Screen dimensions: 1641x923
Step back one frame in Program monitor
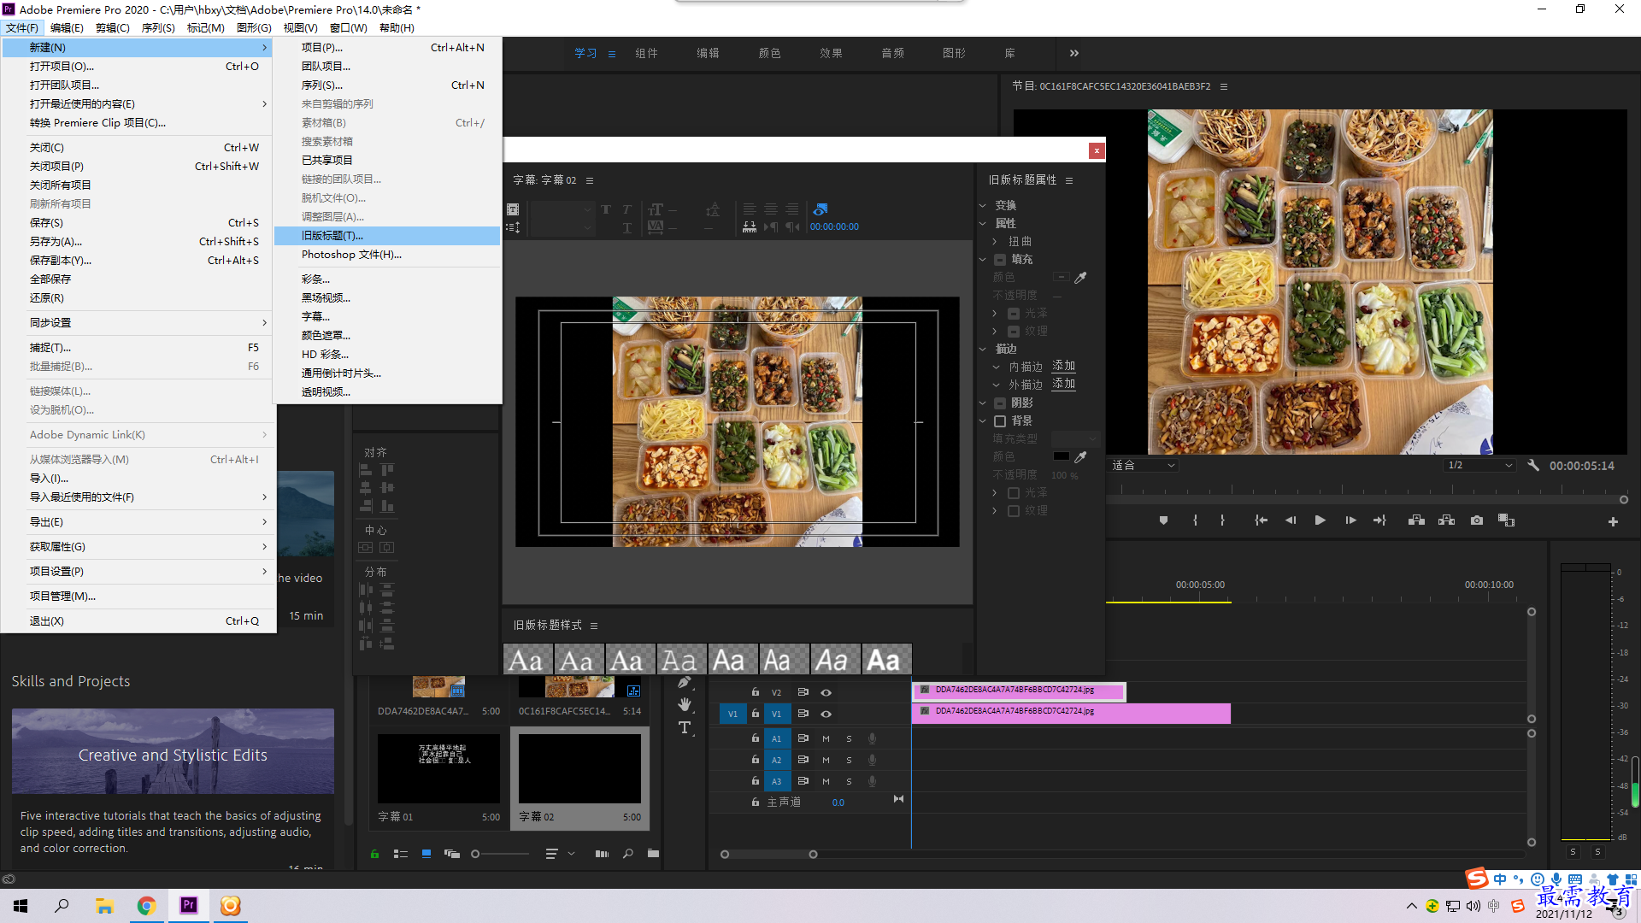point(1291,520)
